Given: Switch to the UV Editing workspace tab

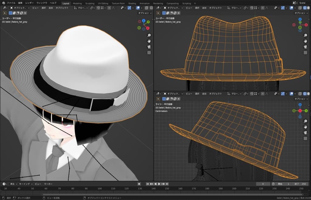Looking at the screenshot, I should [103, 3].
